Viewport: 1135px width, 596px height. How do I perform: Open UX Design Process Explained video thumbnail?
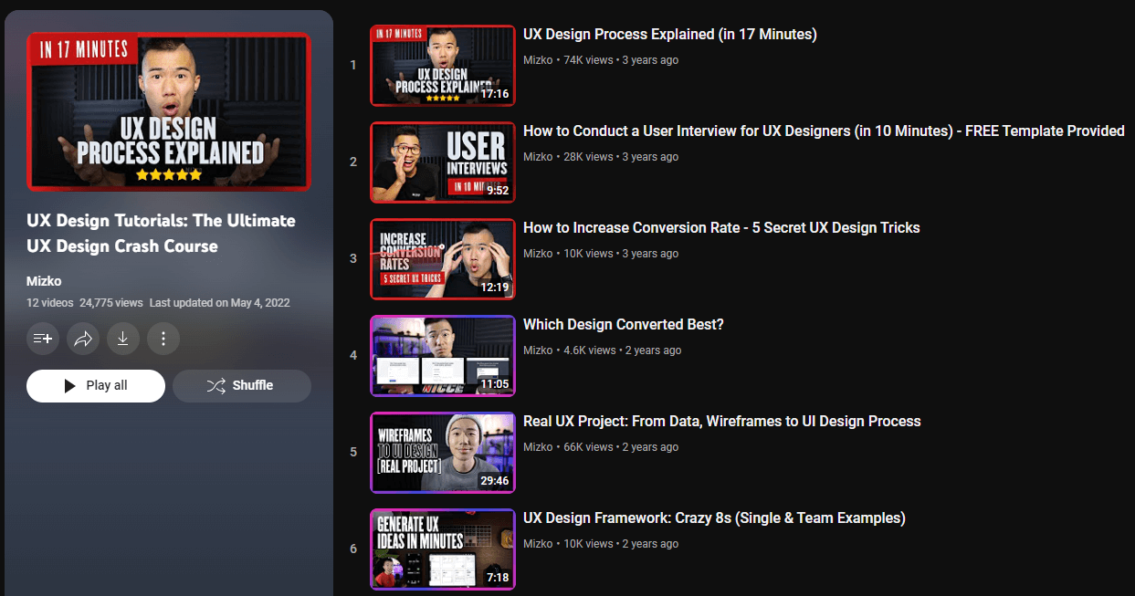(442, 66)
